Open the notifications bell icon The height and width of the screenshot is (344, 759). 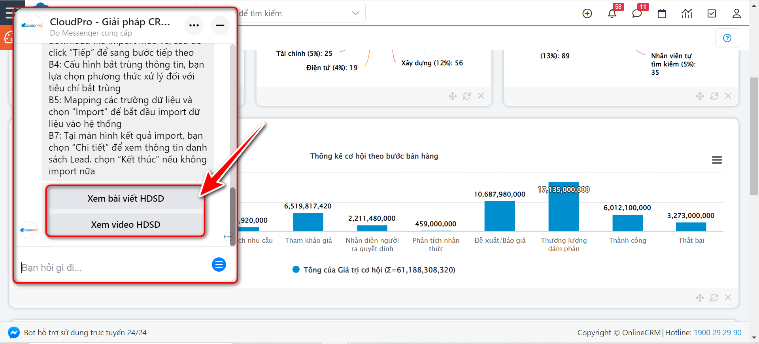(612, 13)
